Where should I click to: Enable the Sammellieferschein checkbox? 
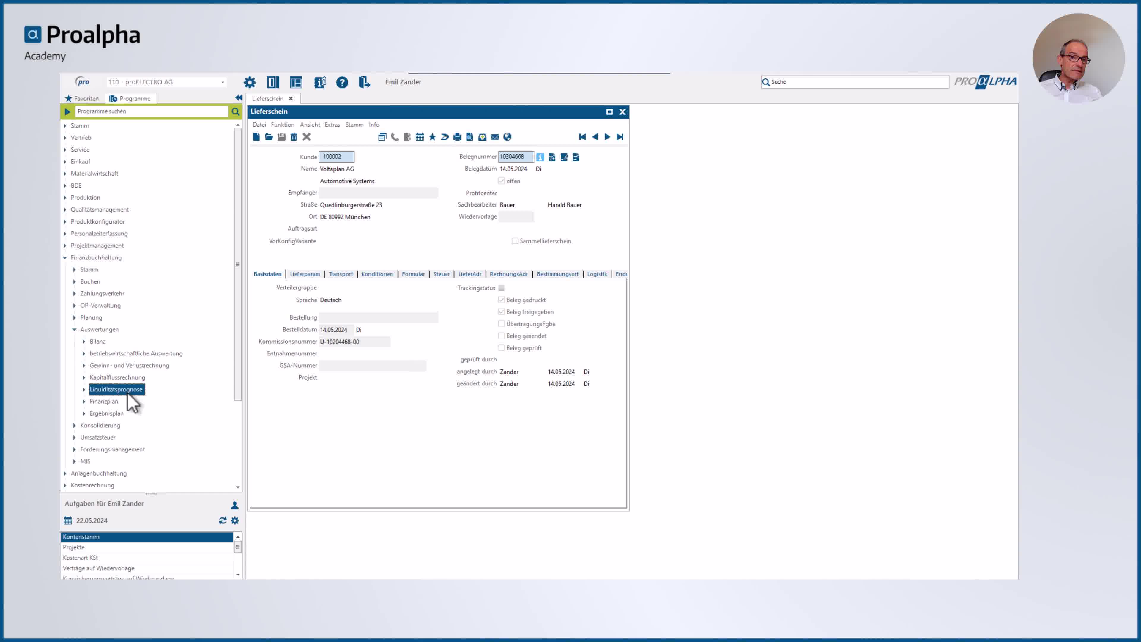pyautogui.click(x=515, y=241)
